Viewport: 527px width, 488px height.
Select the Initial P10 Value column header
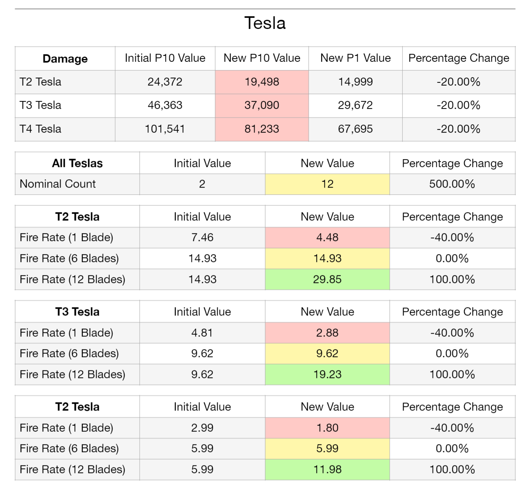(x=165, y=59)
